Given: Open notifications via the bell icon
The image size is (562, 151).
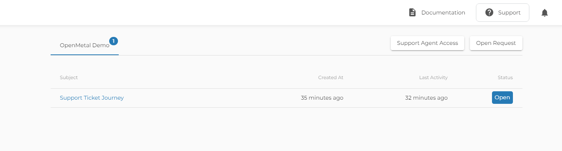Looking at the screenshot, I should pyautogui.click(x=545, y=13).
